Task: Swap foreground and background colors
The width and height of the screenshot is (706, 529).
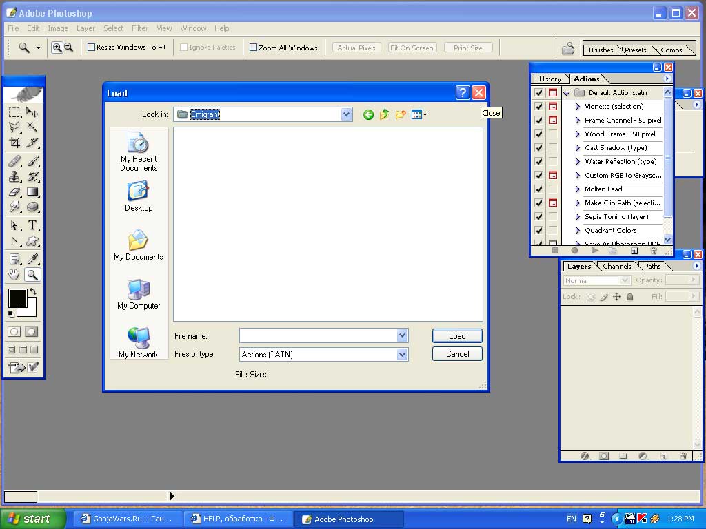Action: pos(33,291)
